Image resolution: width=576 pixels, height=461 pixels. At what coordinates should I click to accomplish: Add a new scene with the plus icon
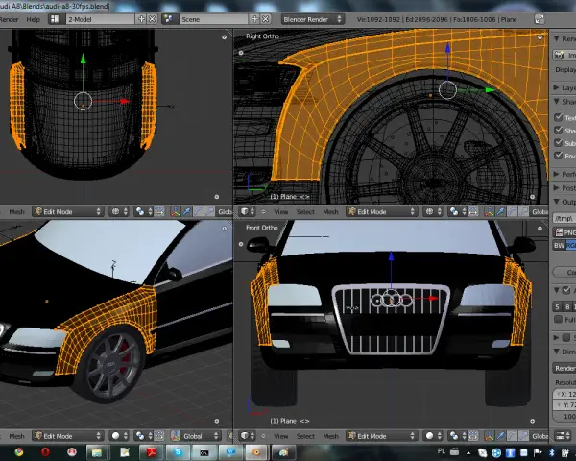tap(254, 19)
